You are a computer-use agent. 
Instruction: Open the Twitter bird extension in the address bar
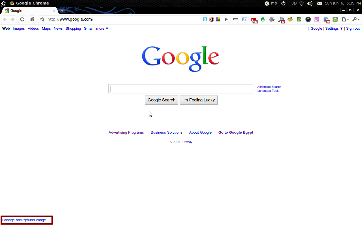pyautogui.click(x=205, y=19)
